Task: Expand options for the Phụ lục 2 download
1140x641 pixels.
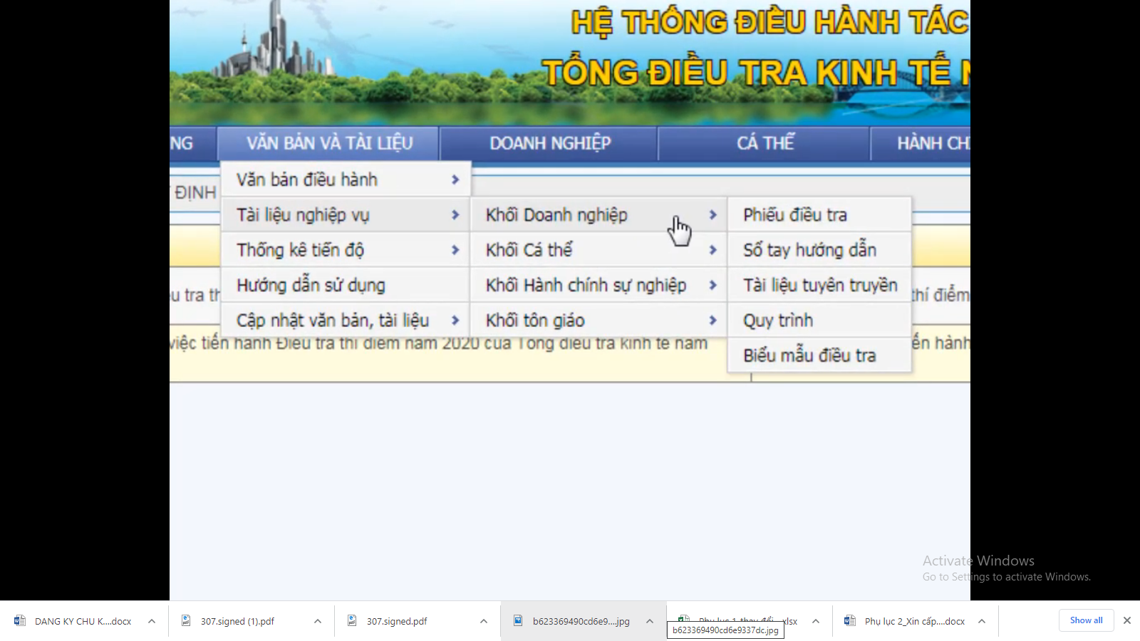Action: 983,620
